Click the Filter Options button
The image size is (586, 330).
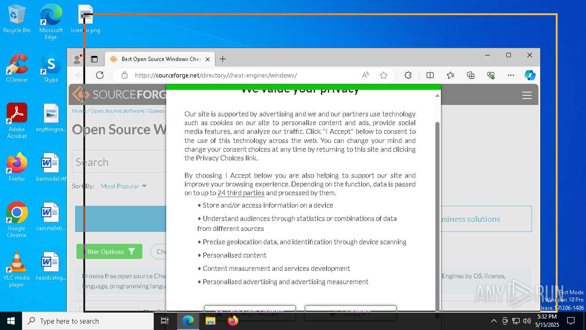(x=109, y=252)
